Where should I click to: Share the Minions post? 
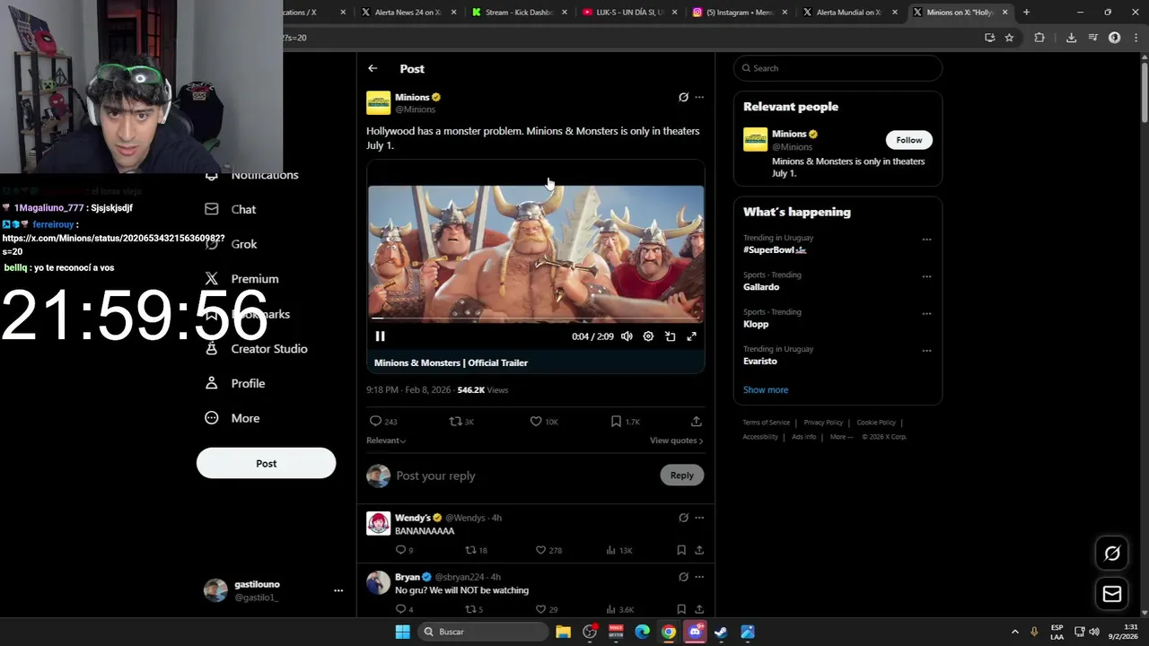coord(696,421)
